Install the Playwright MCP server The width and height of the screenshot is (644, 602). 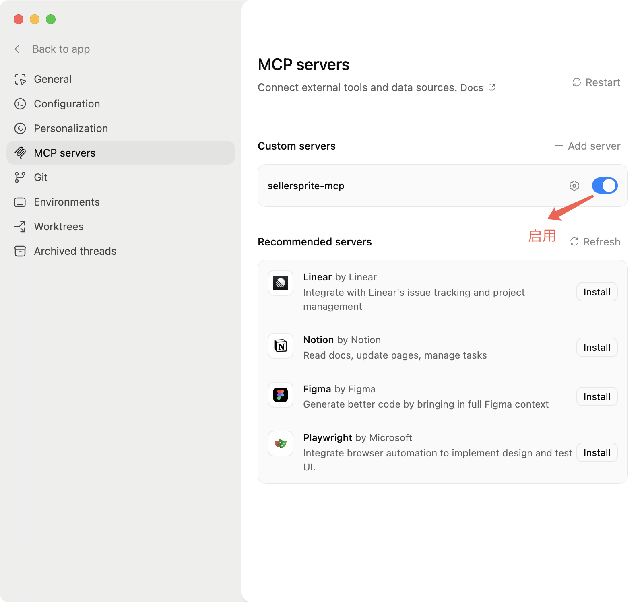[597, 453]
